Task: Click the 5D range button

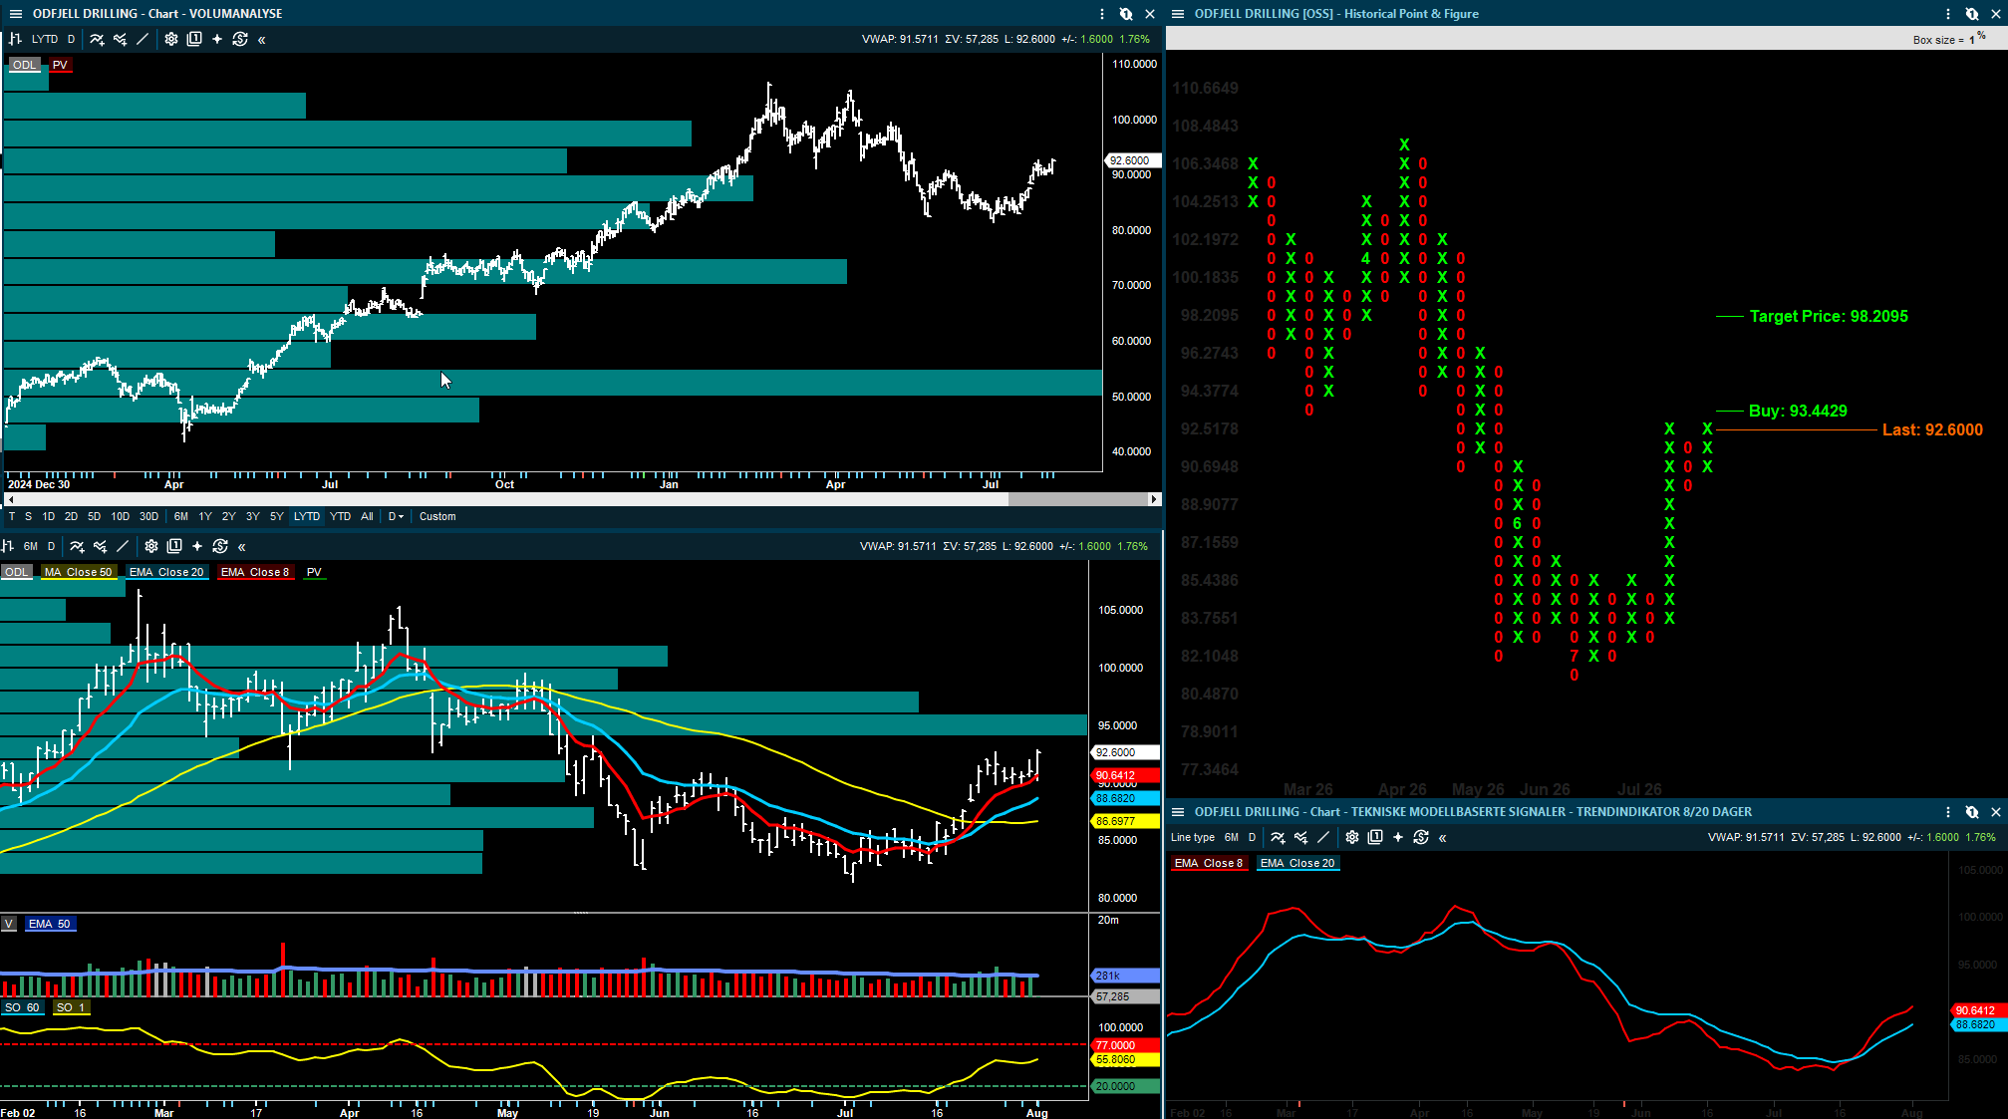Action: coord(95,516)
